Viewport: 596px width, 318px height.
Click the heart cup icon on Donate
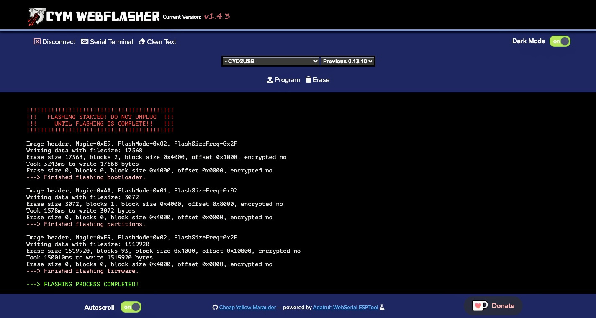tap(480, 306)
